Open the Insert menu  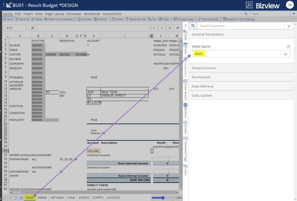point(28,14)
